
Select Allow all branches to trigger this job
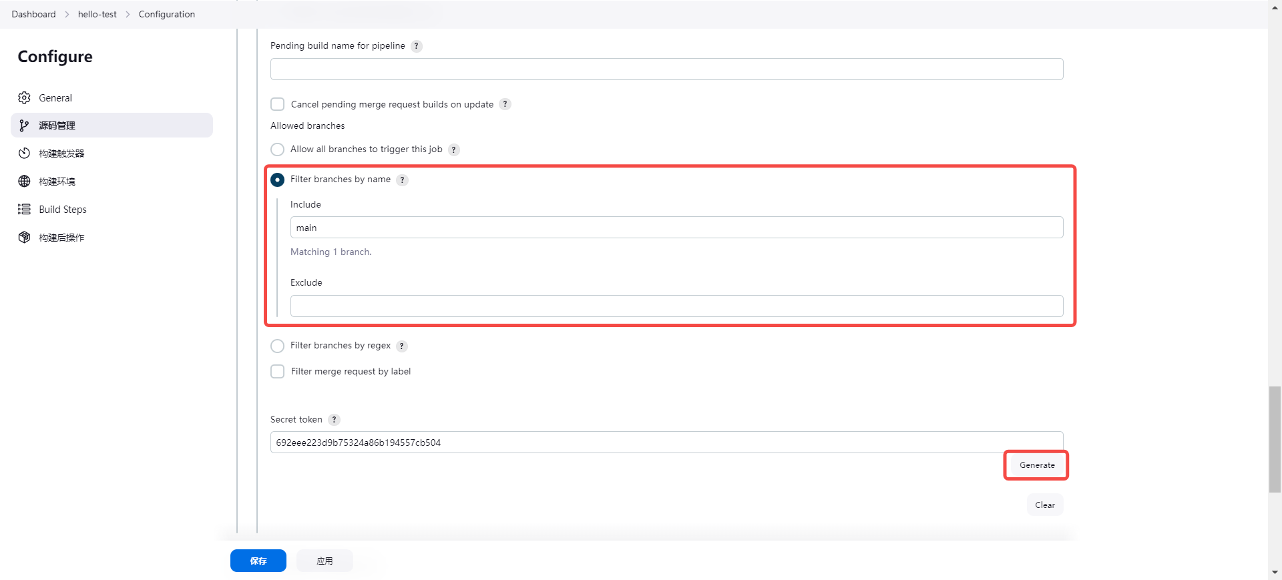278,150
